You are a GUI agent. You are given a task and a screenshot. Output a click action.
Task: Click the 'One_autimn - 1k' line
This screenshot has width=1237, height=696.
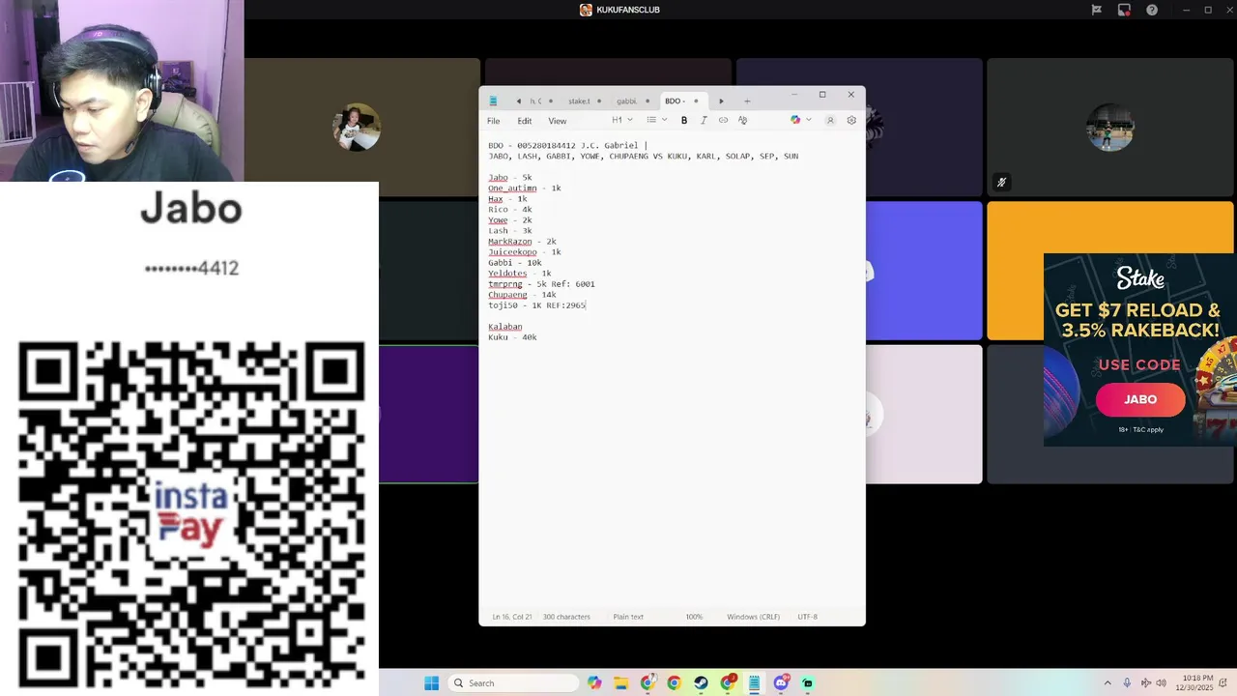click(x=525, y=188)
